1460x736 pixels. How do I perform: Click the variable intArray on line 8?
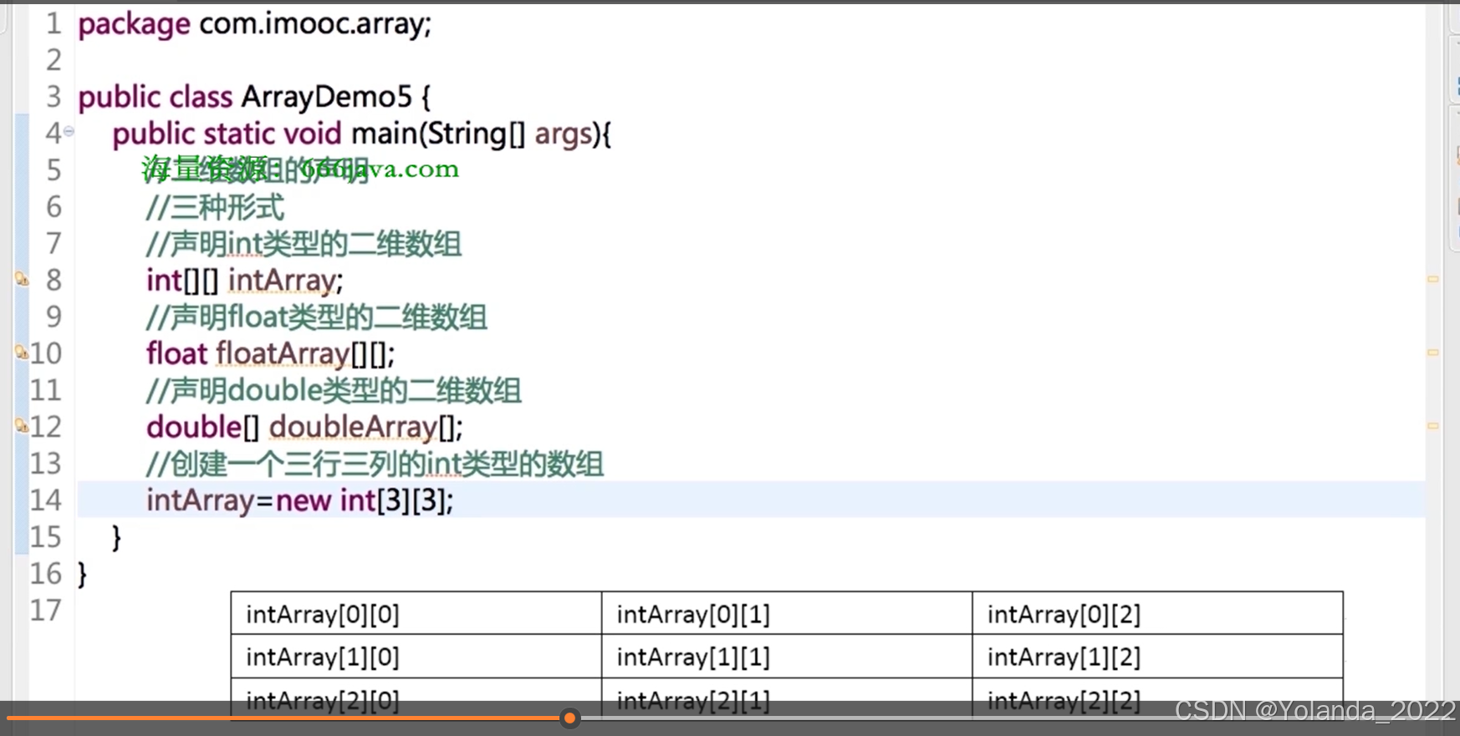pyautogui.click(x=282, y=281)
